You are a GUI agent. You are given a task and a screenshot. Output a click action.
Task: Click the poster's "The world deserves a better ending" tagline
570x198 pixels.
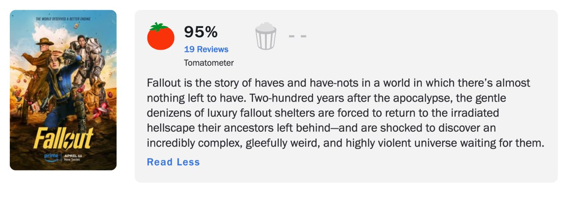(x=62, y=19)
